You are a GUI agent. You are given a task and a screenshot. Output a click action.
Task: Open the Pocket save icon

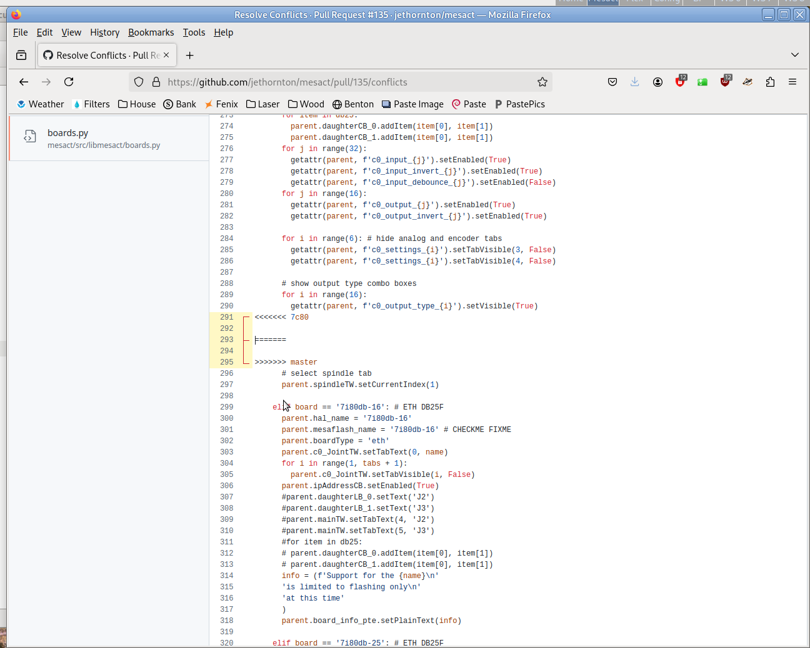[x=612, y=82]
